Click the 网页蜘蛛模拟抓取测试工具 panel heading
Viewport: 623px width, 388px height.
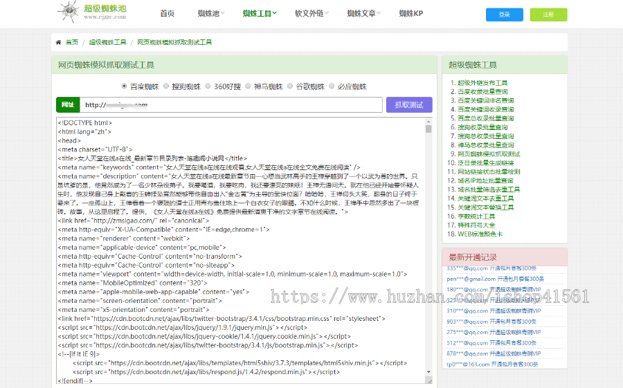pyautogui.click(x=106, y=65)
